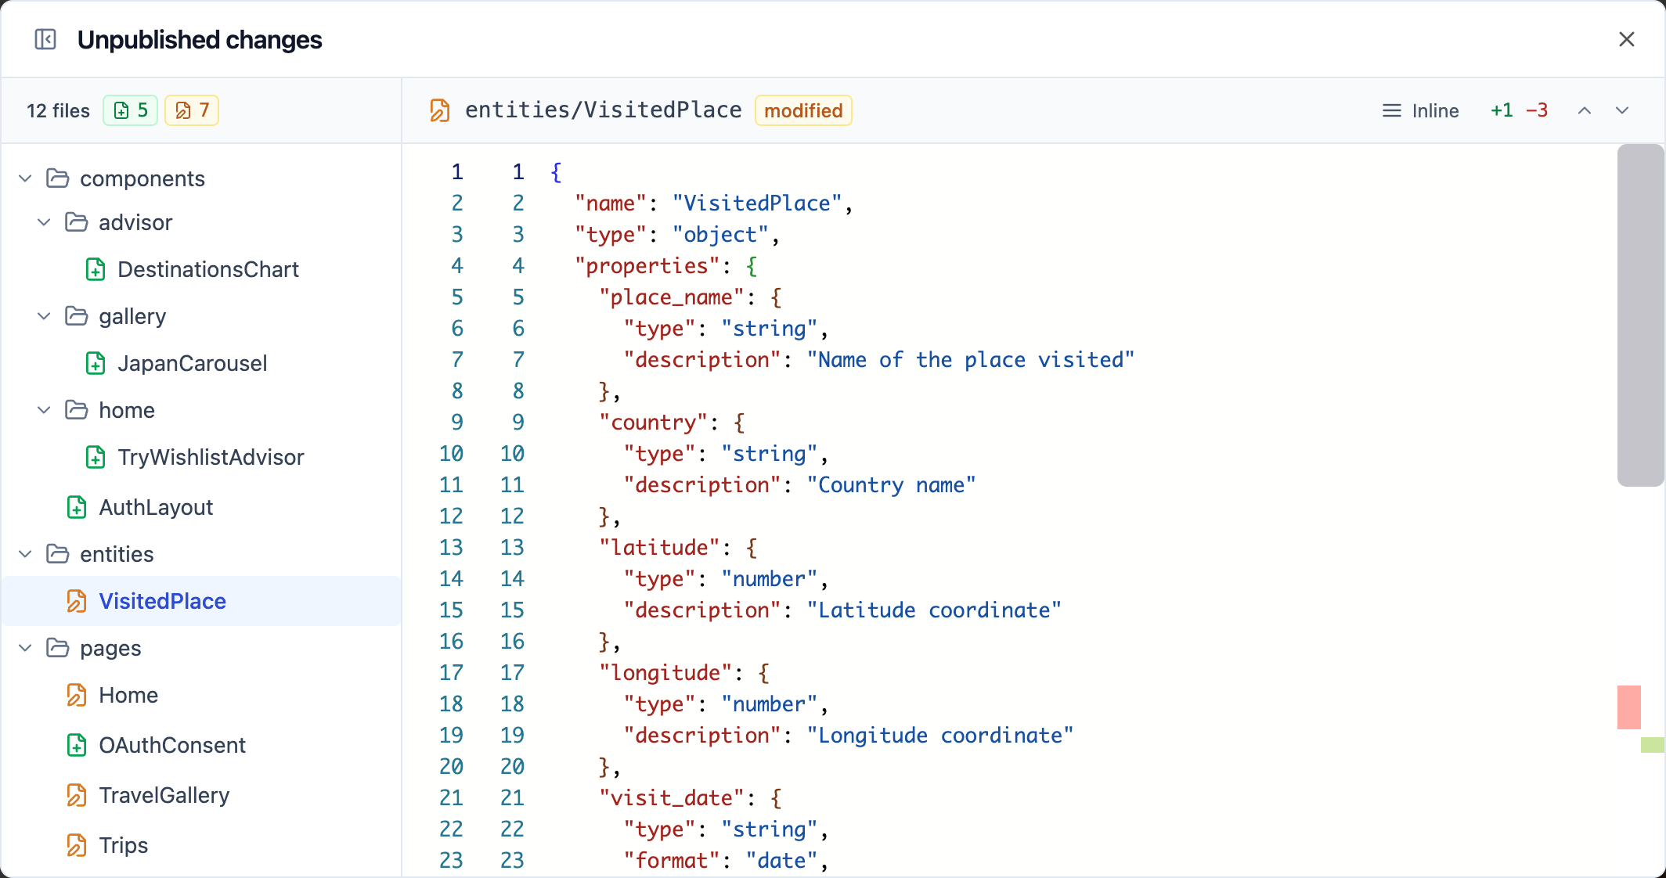Click the pages folder icon
The image size is (1666, 878).
[x=58, y=648]
